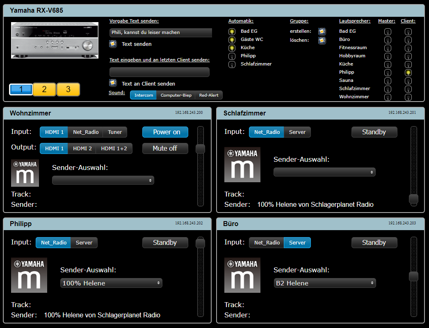
Task: Click the Standby button in Schlafzimmer
Action: coord(374,132)
